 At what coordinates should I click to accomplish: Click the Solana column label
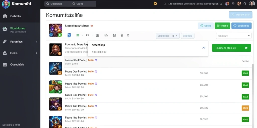[245, 61]
